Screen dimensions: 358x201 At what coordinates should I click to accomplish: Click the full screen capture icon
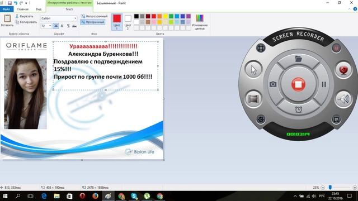pos(261,48)
